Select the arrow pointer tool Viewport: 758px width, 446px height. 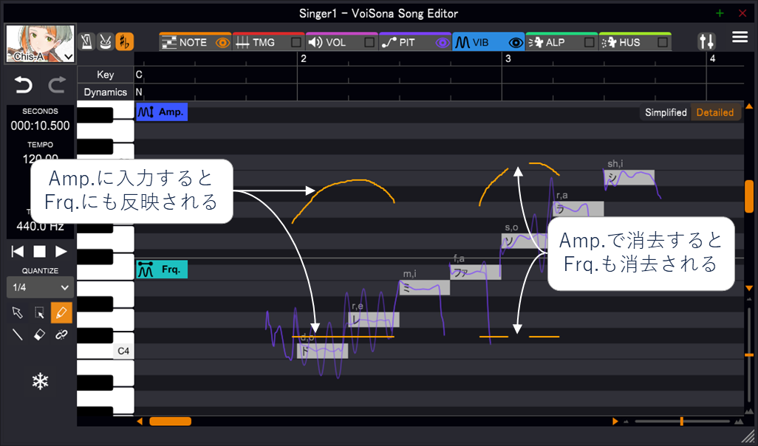point(18,312)
